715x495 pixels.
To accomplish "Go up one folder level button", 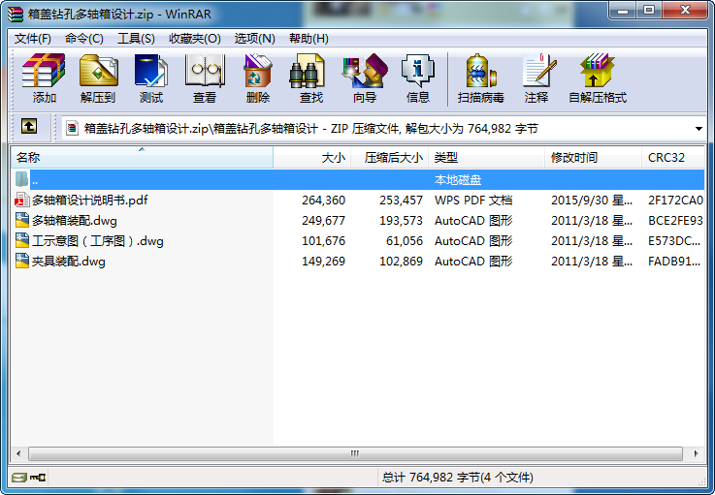I will [29, 126].
